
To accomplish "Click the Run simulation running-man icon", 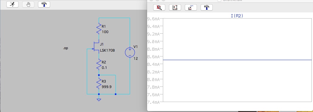I will 12,4.
